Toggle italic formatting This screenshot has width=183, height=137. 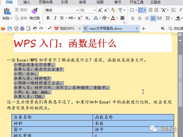(x=55, y=18)
